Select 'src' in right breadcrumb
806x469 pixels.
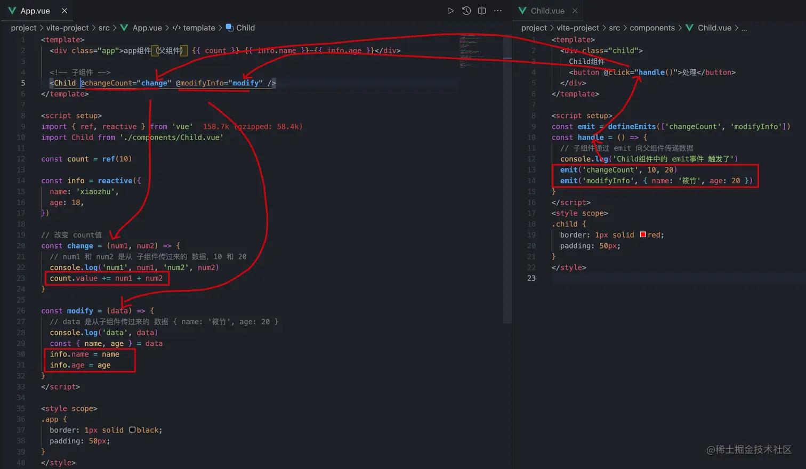click(615, 28)
